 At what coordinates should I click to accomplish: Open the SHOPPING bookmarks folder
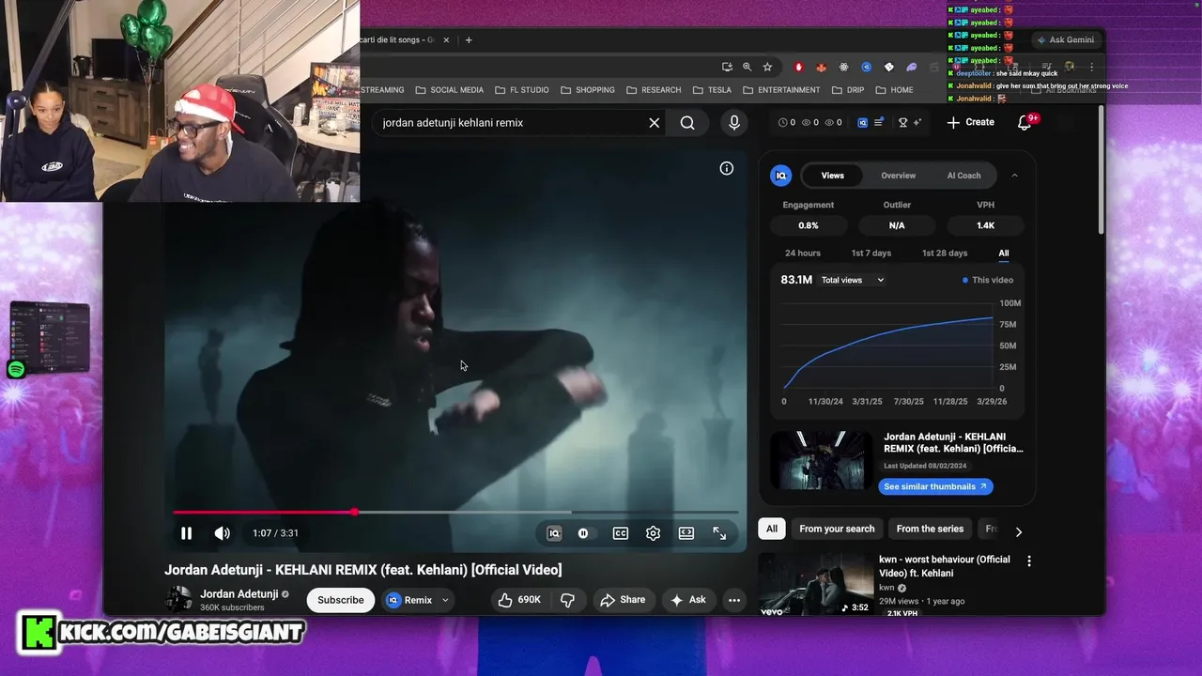tap(587, 90)
